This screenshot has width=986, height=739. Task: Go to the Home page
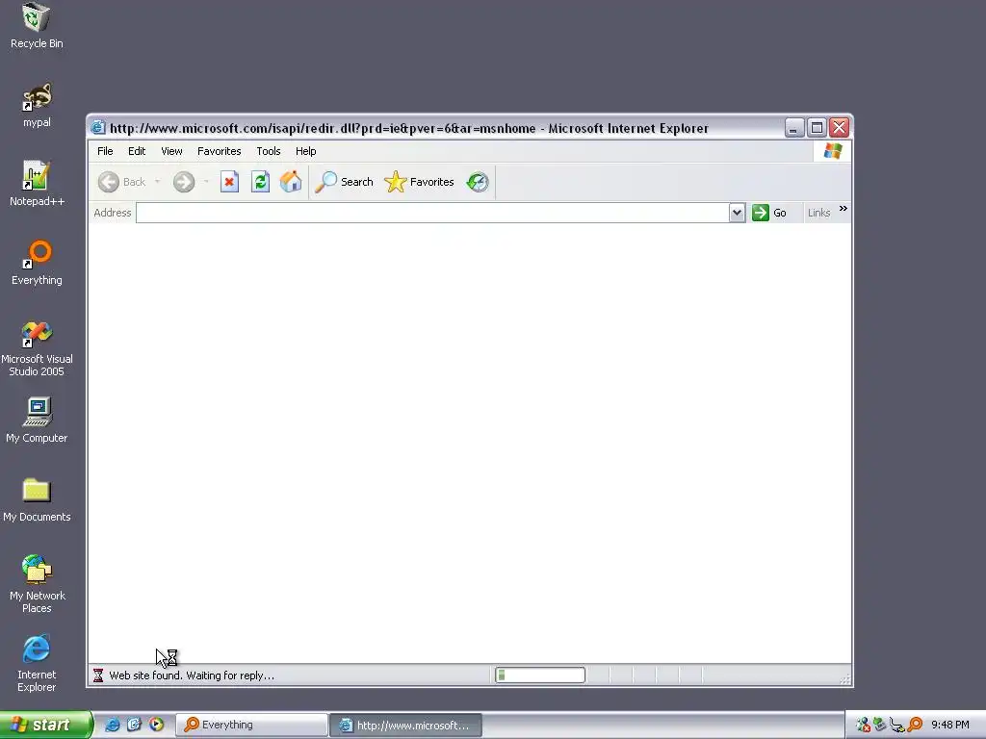click(291, 182)
